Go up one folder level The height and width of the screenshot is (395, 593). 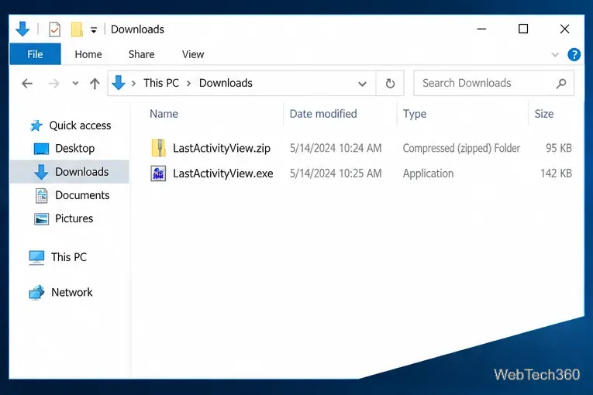click(x=95, y=83)
